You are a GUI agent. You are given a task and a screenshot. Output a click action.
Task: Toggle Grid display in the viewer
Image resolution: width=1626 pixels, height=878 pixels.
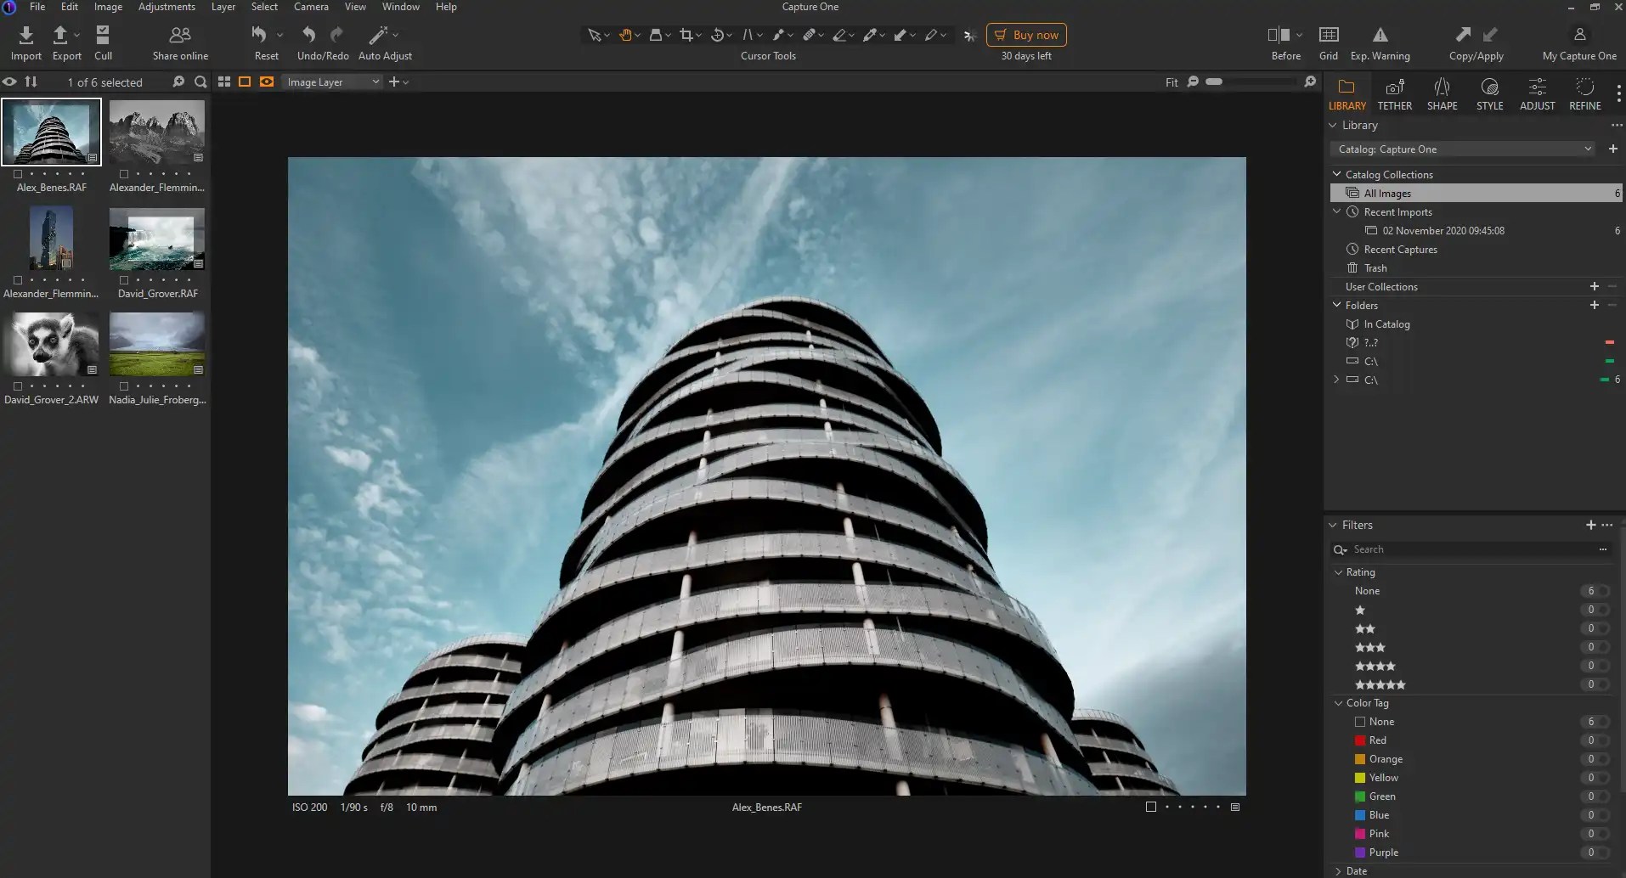[x=1327, y=36]
